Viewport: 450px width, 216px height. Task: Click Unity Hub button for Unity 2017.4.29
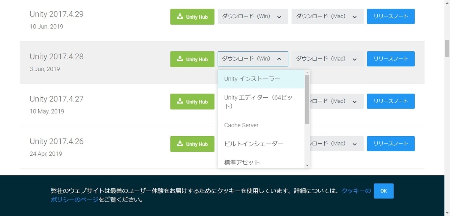tap(192, 17)
